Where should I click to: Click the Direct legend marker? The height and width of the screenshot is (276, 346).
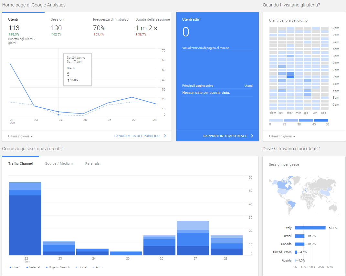click(10, 267)
